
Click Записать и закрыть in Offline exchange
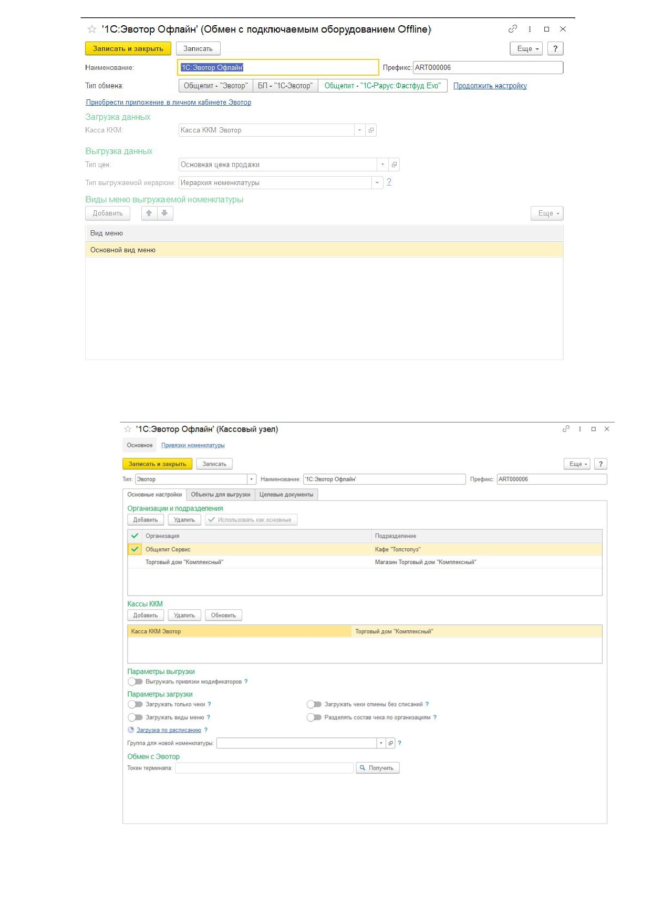(128, 48)
